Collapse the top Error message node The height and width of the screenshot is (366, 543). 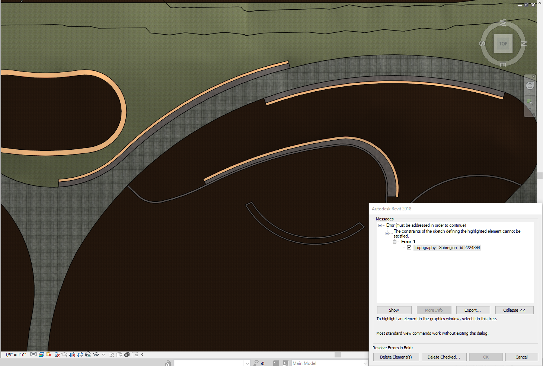tap(380, 225)
